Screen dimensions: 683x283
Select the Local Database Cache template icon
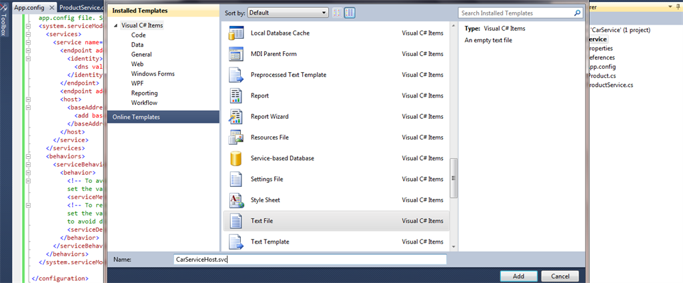coord(237,33)
